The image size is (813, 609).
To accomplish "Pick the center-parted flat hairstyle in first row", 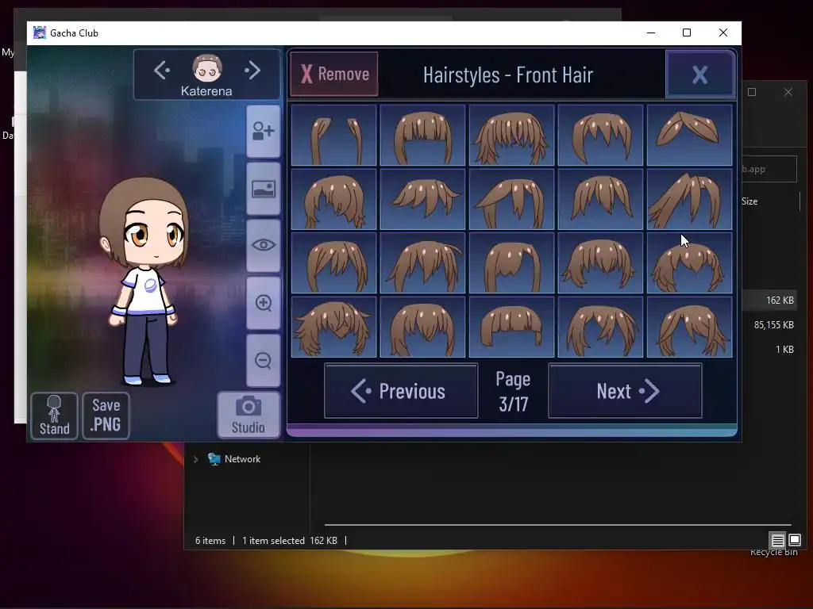I will click(690, 135).
